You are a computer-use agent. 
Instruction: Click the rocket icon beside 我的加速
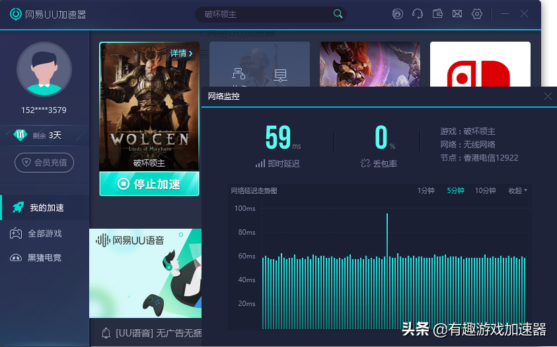click(18, 208)
